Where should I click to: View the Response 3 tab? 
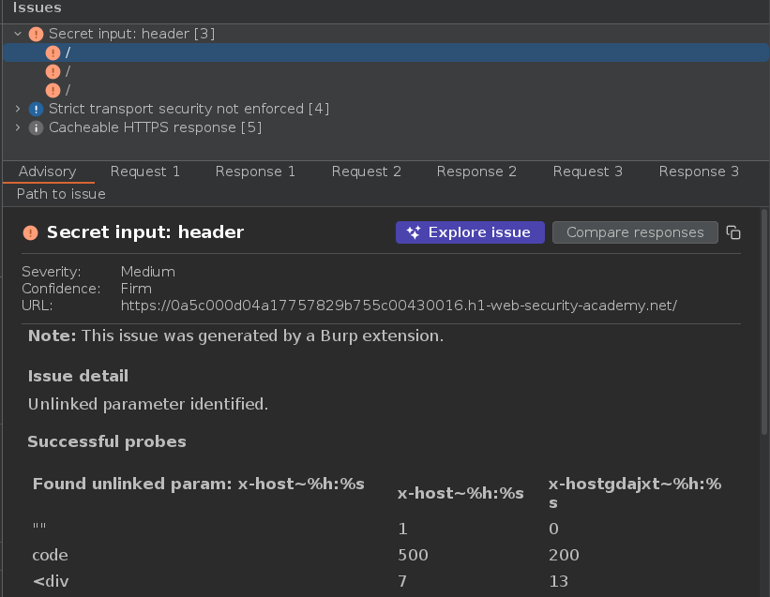tap(698, 172)
